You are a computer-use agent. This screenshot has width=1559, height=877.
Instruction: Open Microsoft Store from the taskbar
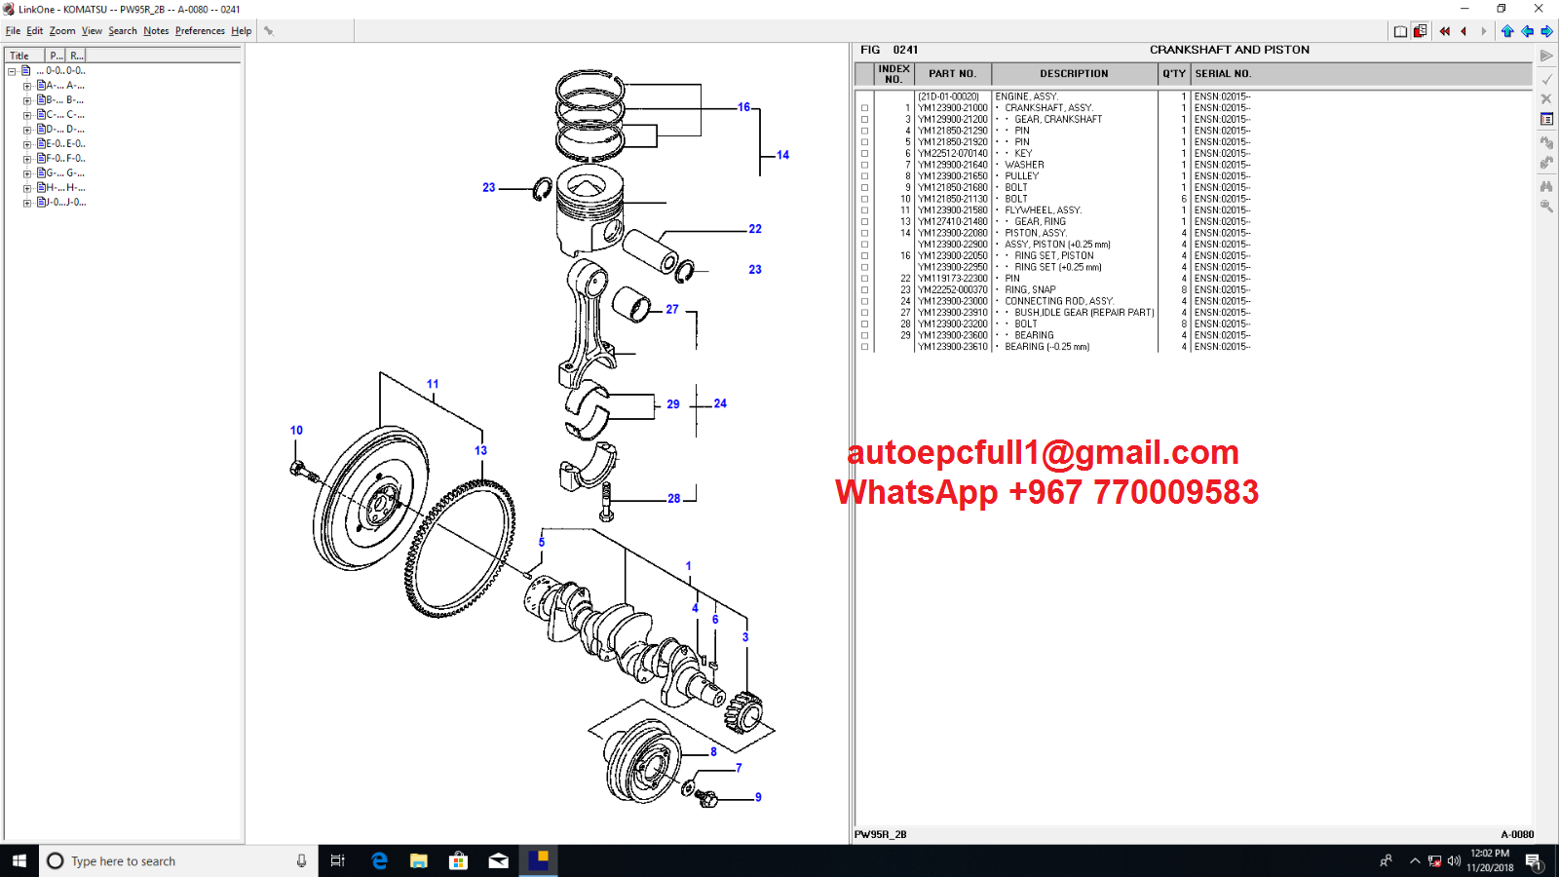tap(459, 860)
